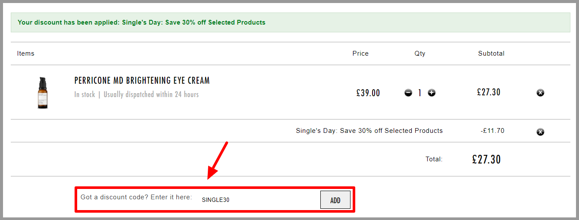The height and width of the screenshot is (220, 579).
Task: Click the -£11.70 discount amount
Action: [492, 131]
